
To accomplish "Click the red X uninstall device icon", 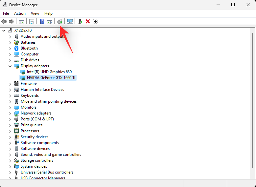I will click(x=88, y=21).
